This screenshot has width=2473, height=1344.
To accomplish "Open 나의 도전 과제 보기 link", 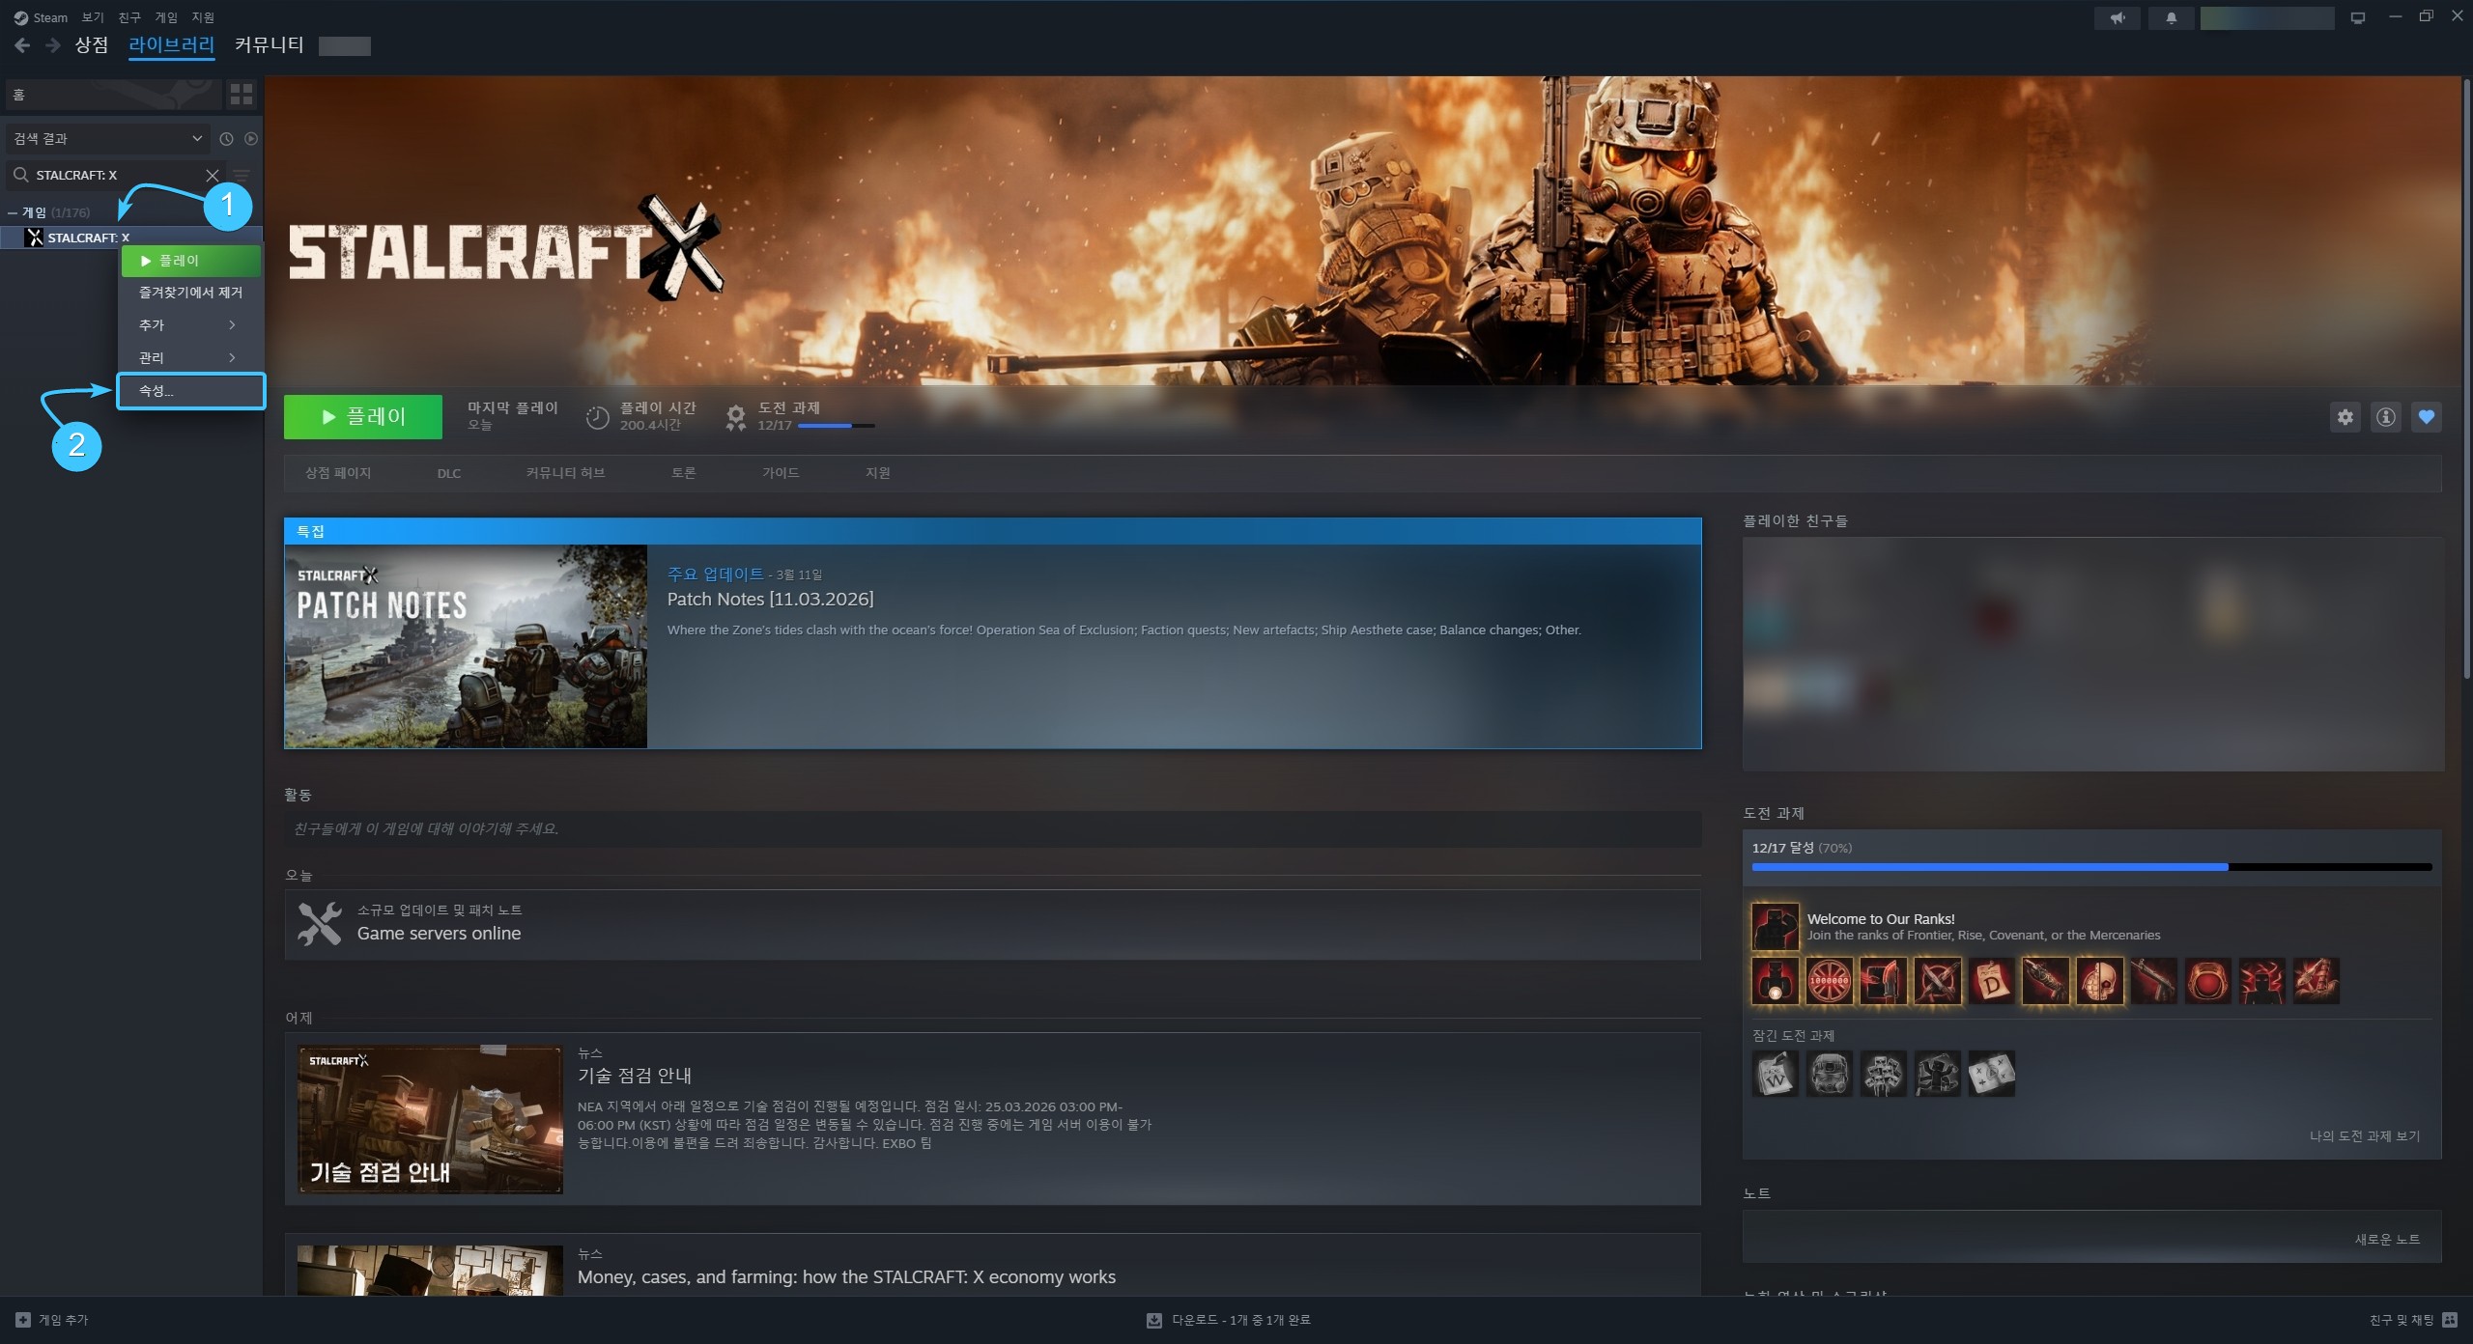I will pos(2365,1135).
